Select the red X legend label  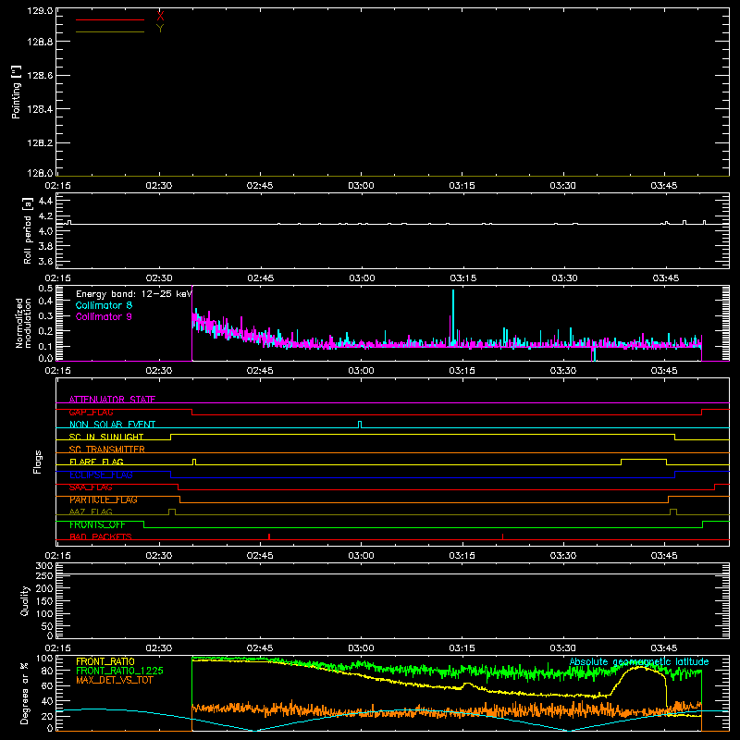(x=160, y=16)
